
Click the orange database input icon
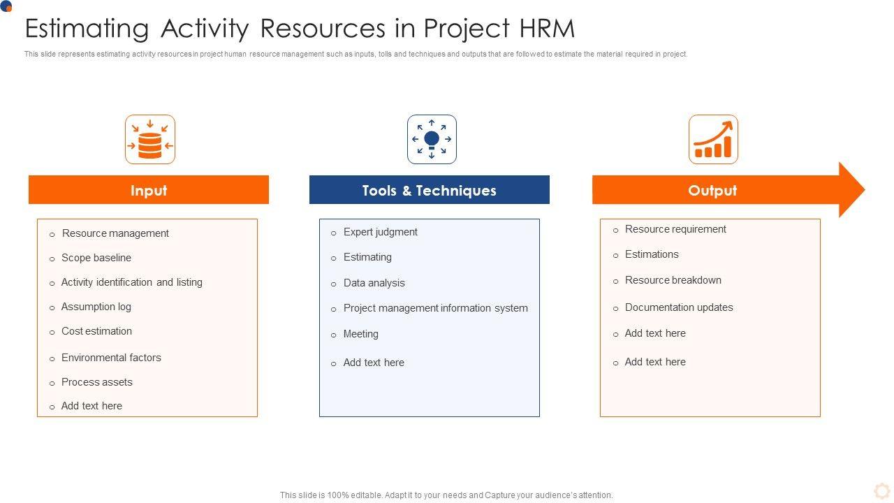(x=150, y=140)
